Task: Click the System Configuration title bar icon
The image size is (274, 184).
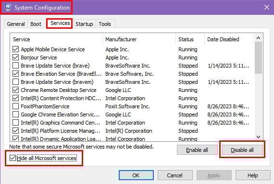Action: (8, 7)
